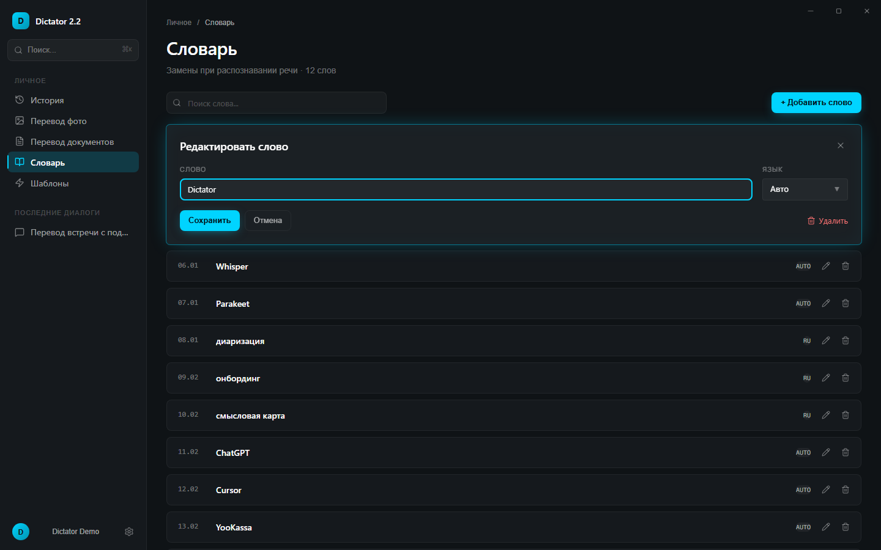This screenshot has height=550, width=881.
Task: Open the Язык dropdown set to Авто
Action: (x=805, y=189)
